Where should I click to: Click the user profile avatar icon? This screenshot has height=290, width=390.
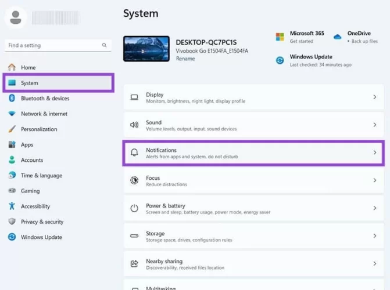tap(16, 17)
